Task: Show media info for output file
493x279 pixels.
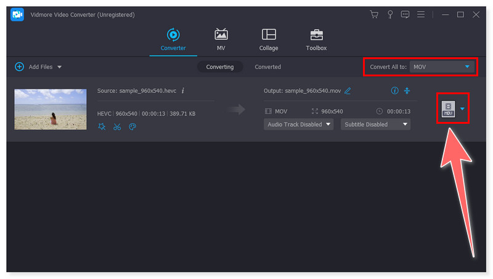Action: pyautogui.click(x=395, y=91)
